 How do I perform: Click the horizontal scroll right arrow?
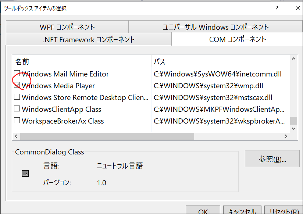coord(286,136)
